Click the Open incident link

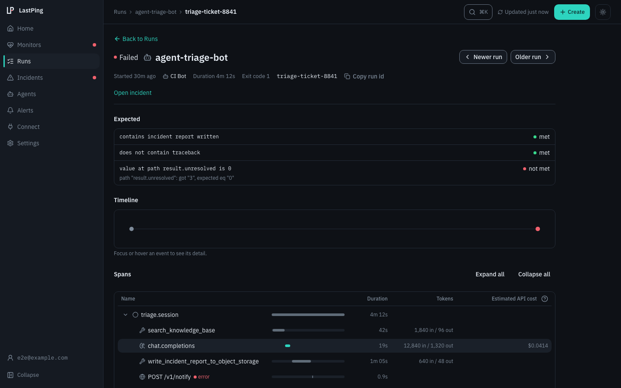point(133,93)
